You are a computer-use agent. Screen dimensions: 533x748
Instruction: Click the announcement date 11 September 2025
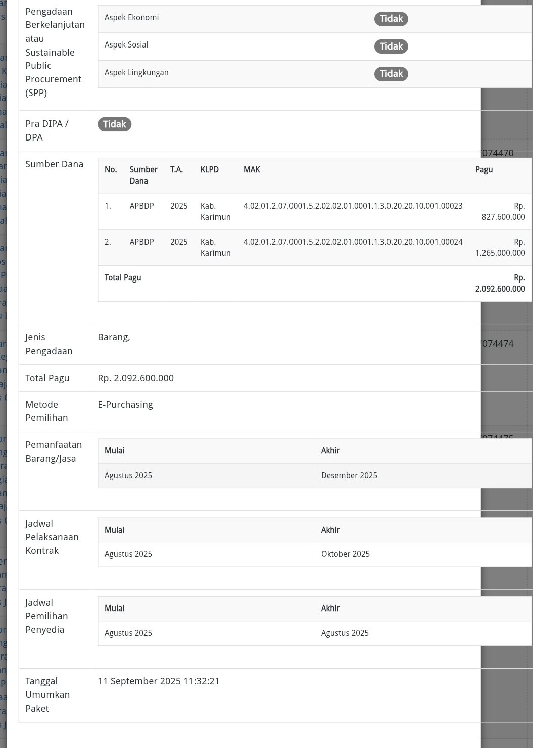point(158,681)
